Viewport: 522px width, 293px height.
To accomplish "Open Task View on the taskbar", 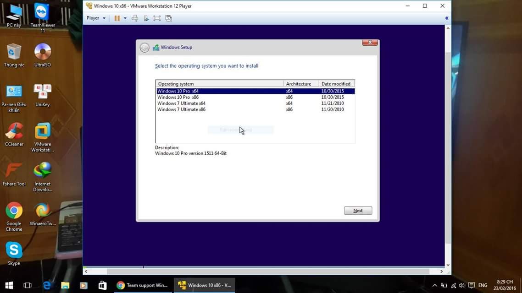I will pos(28,285).
